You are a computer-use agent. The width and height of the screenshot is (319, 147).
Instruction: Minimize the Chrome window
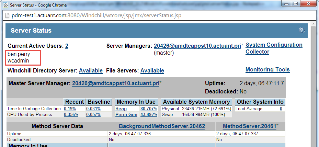coord(287,3)
